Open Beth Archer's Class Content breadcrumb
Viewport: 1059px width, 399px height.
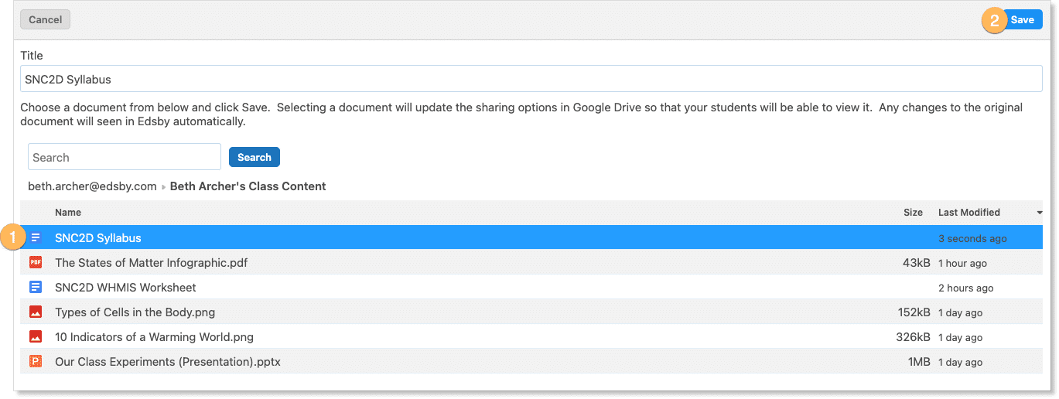tap(248, 186)
